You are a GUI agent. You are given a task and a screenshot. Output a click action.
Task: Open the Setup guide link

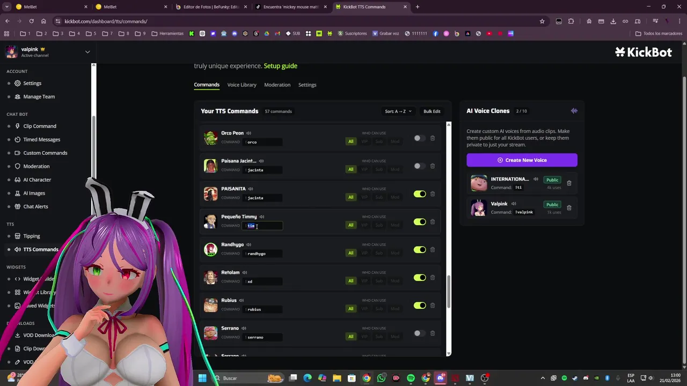pos(280,66)
